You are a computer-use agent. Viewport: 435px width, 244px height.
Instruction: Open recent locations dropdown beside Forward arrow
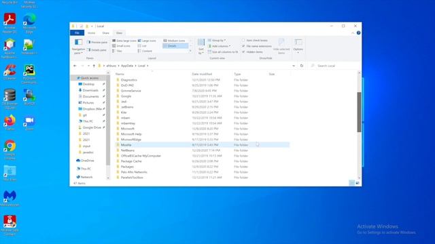click(x=88, y=66)
